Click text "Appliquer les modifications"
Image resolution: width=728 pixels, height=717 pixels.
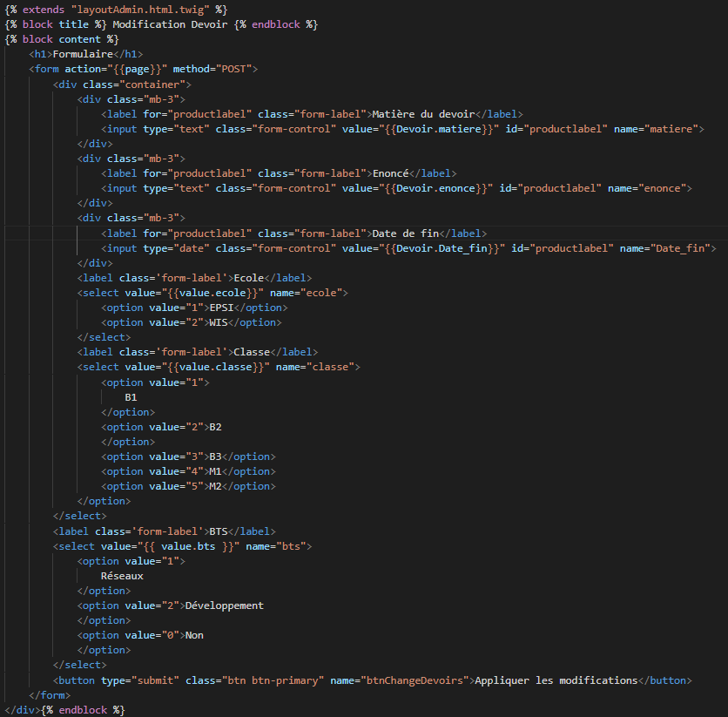[x=556, y=680]
